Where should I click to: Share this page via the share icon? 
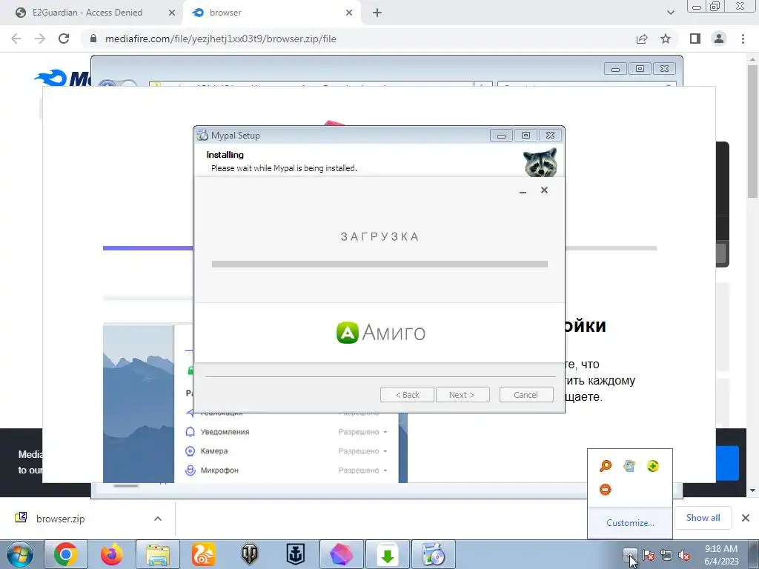pyautogui.click(x=642, y=39)
